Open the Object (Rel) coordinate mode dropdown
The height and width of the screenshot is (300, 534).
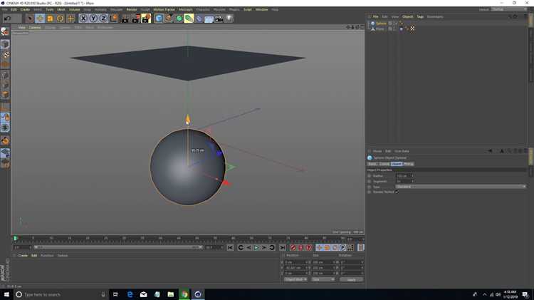pos(295,279)
